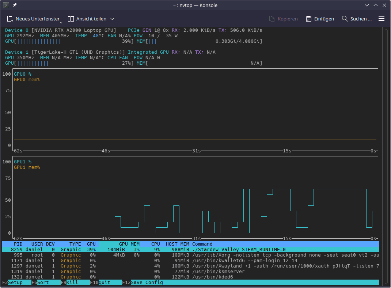Click the TX: 506.0 KiB/s reading
Image resolution: width=391 pixels, height=288 pixels.
coord(240,30)
